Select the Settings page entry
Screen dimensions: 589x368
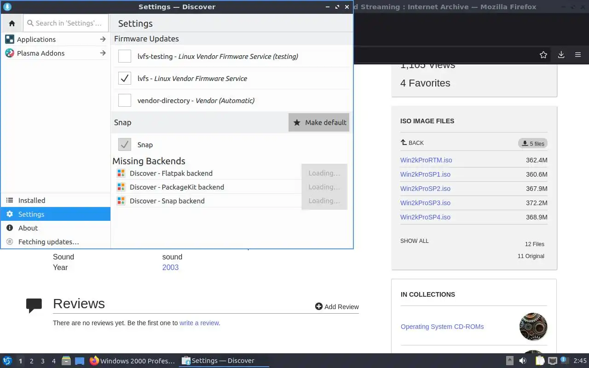56,214
